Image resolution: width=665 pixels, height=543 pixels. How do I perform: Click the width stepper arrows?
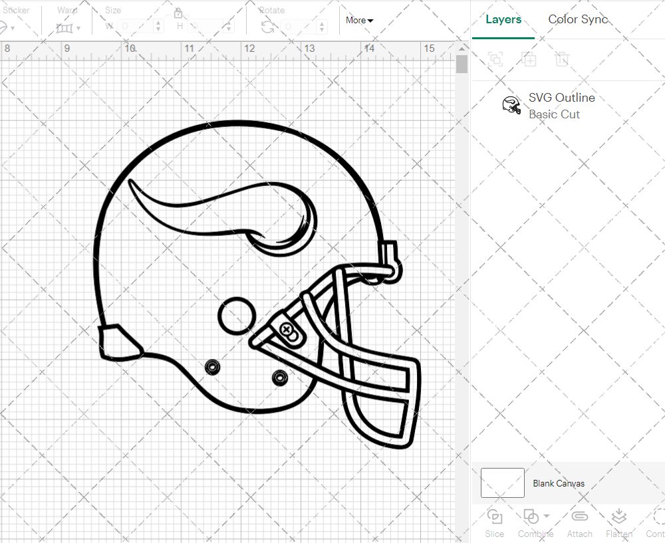pos(159,27)
